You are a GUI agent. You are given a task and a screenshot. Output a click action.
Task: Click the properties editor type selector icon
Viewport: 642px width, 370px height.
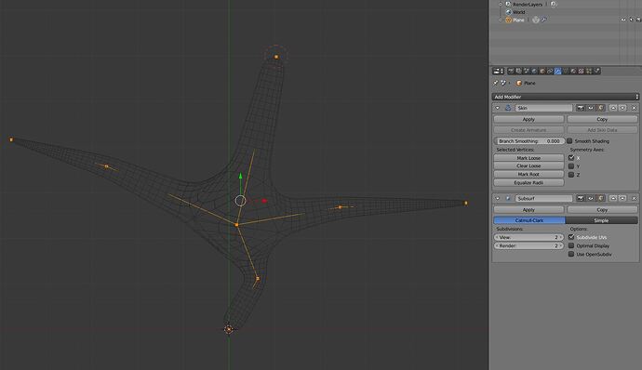coord(499,71)
